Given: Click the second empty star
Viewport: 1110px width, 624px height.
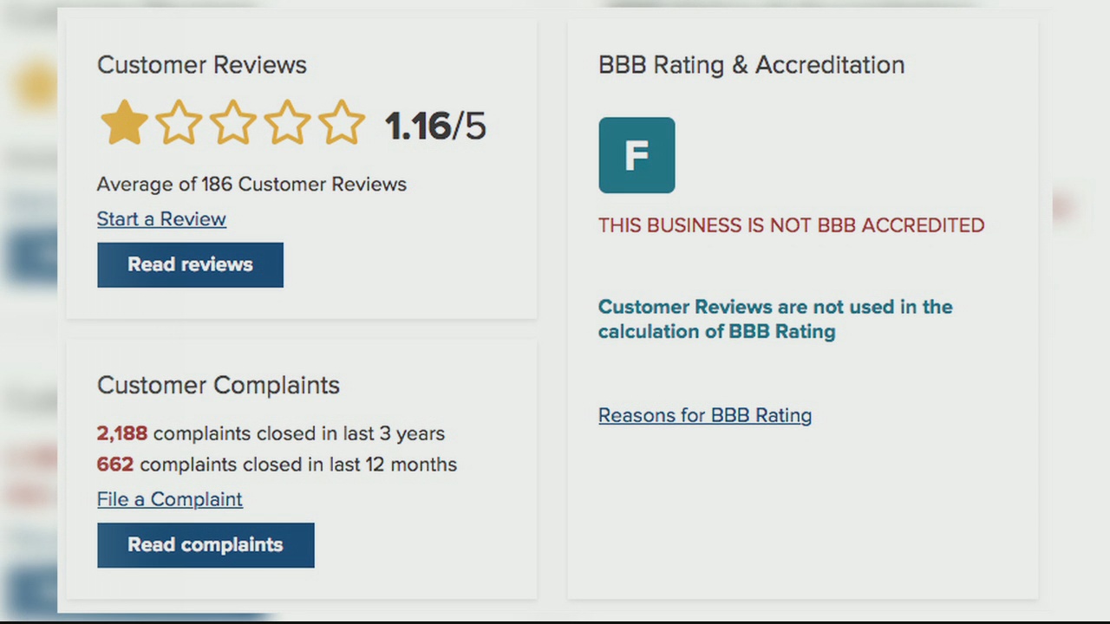Looking at the screenshot, I should click(x=179, y=123).
